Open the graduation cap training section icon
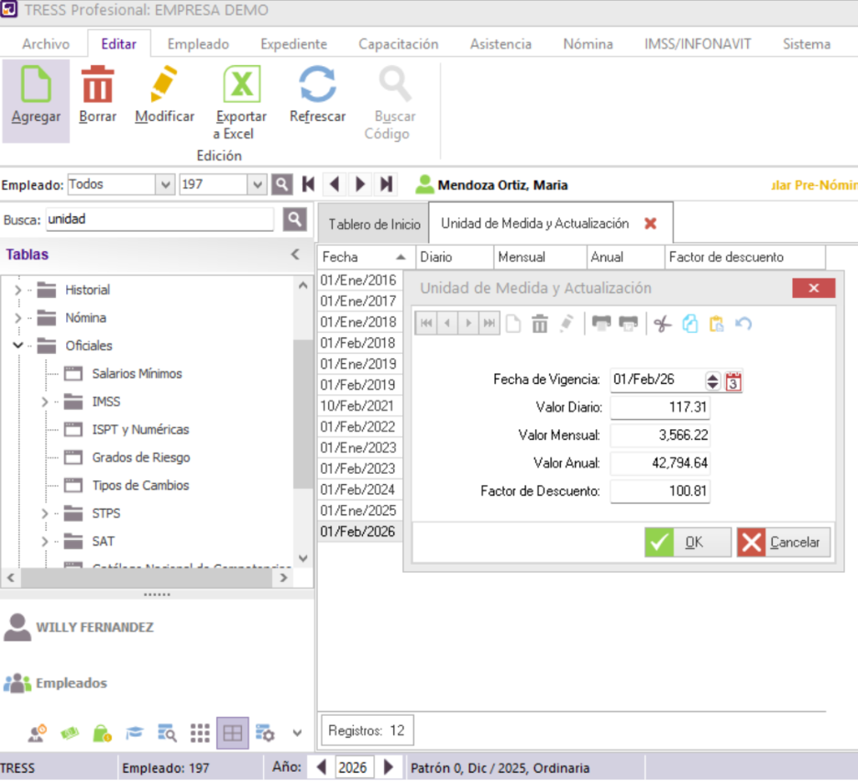Viewport: 858px width, 781px height. coord(135,733)
